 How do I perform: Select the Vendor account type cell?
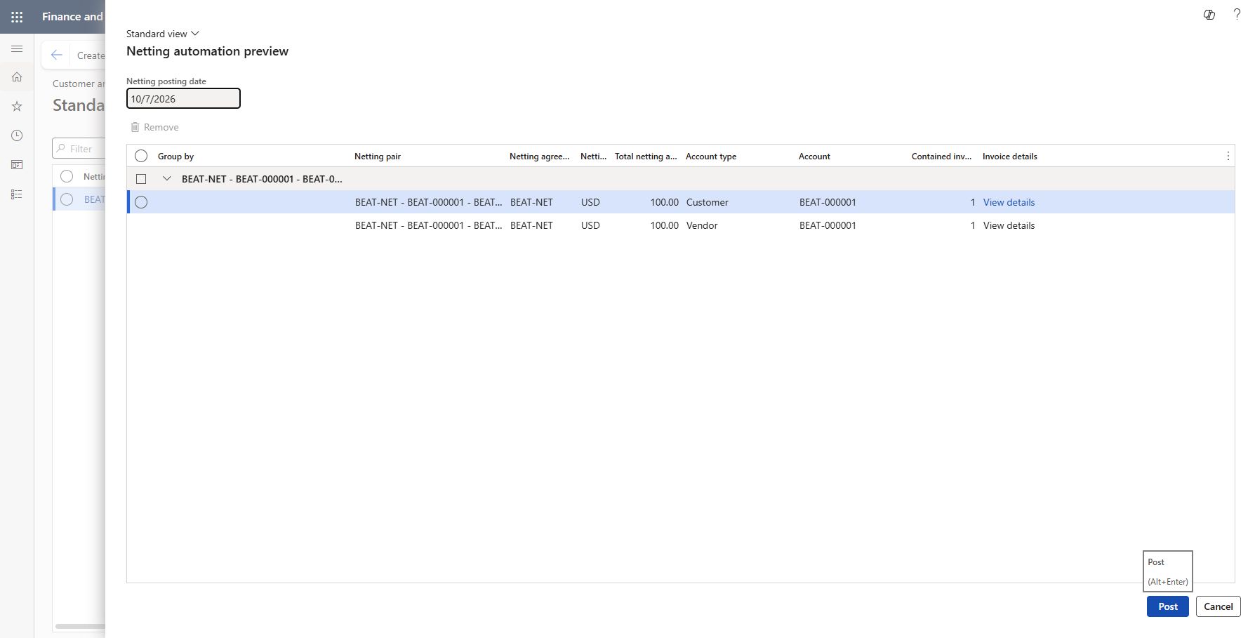702,225
